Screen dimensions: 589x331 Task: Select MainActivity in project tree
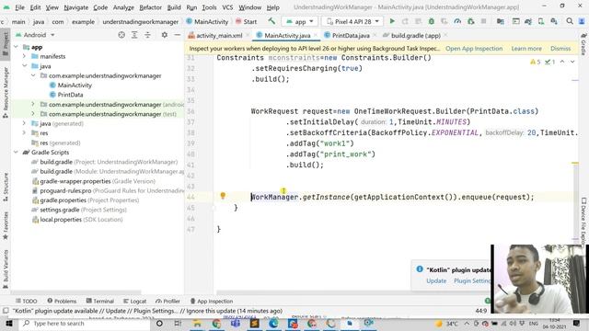coord(75,86)
